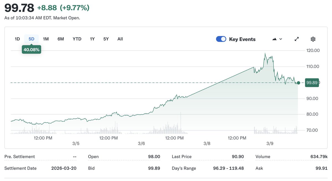Select the 1Y time range
The height and width of the screenshot is (181, 332).
click(92, 39)
